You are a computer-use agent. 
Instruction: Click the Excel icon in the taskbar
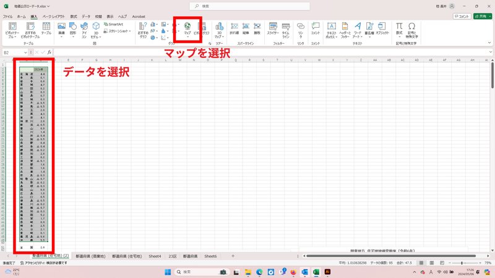316,272
